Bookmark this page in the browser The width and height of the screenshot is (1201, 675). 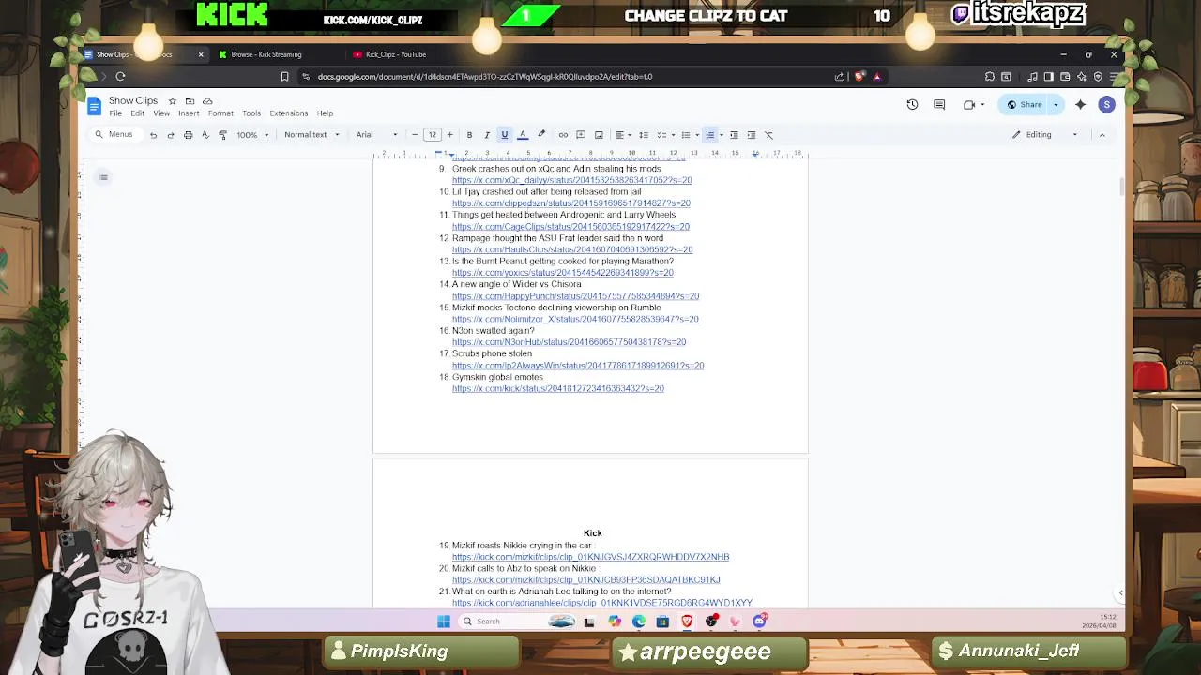pyautogui.click(x=284, y=77)
